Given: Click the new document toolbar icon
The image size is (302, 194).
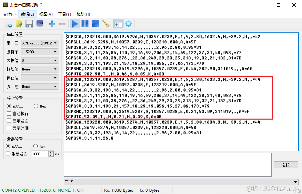Looking at the screenshot, I should tap(9, 24).
